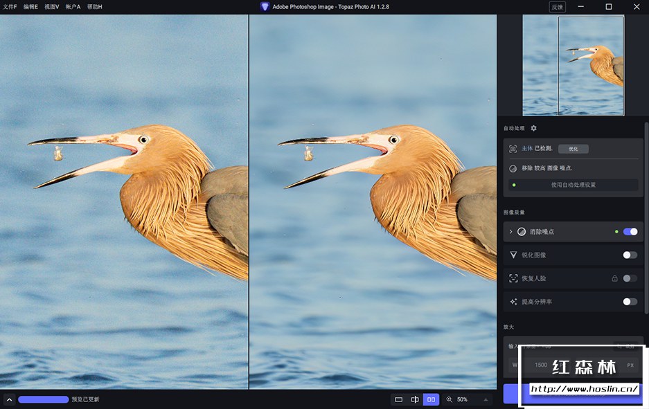This screenshot has height=409, width=649.
Task: Disable the Remove Noise (消除噪点) toggle
Action: 630,232
